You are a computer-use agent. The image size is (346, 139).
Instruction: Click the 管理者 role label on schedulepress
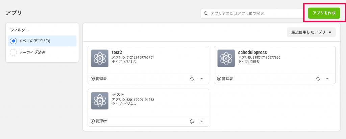coord(227,79)
